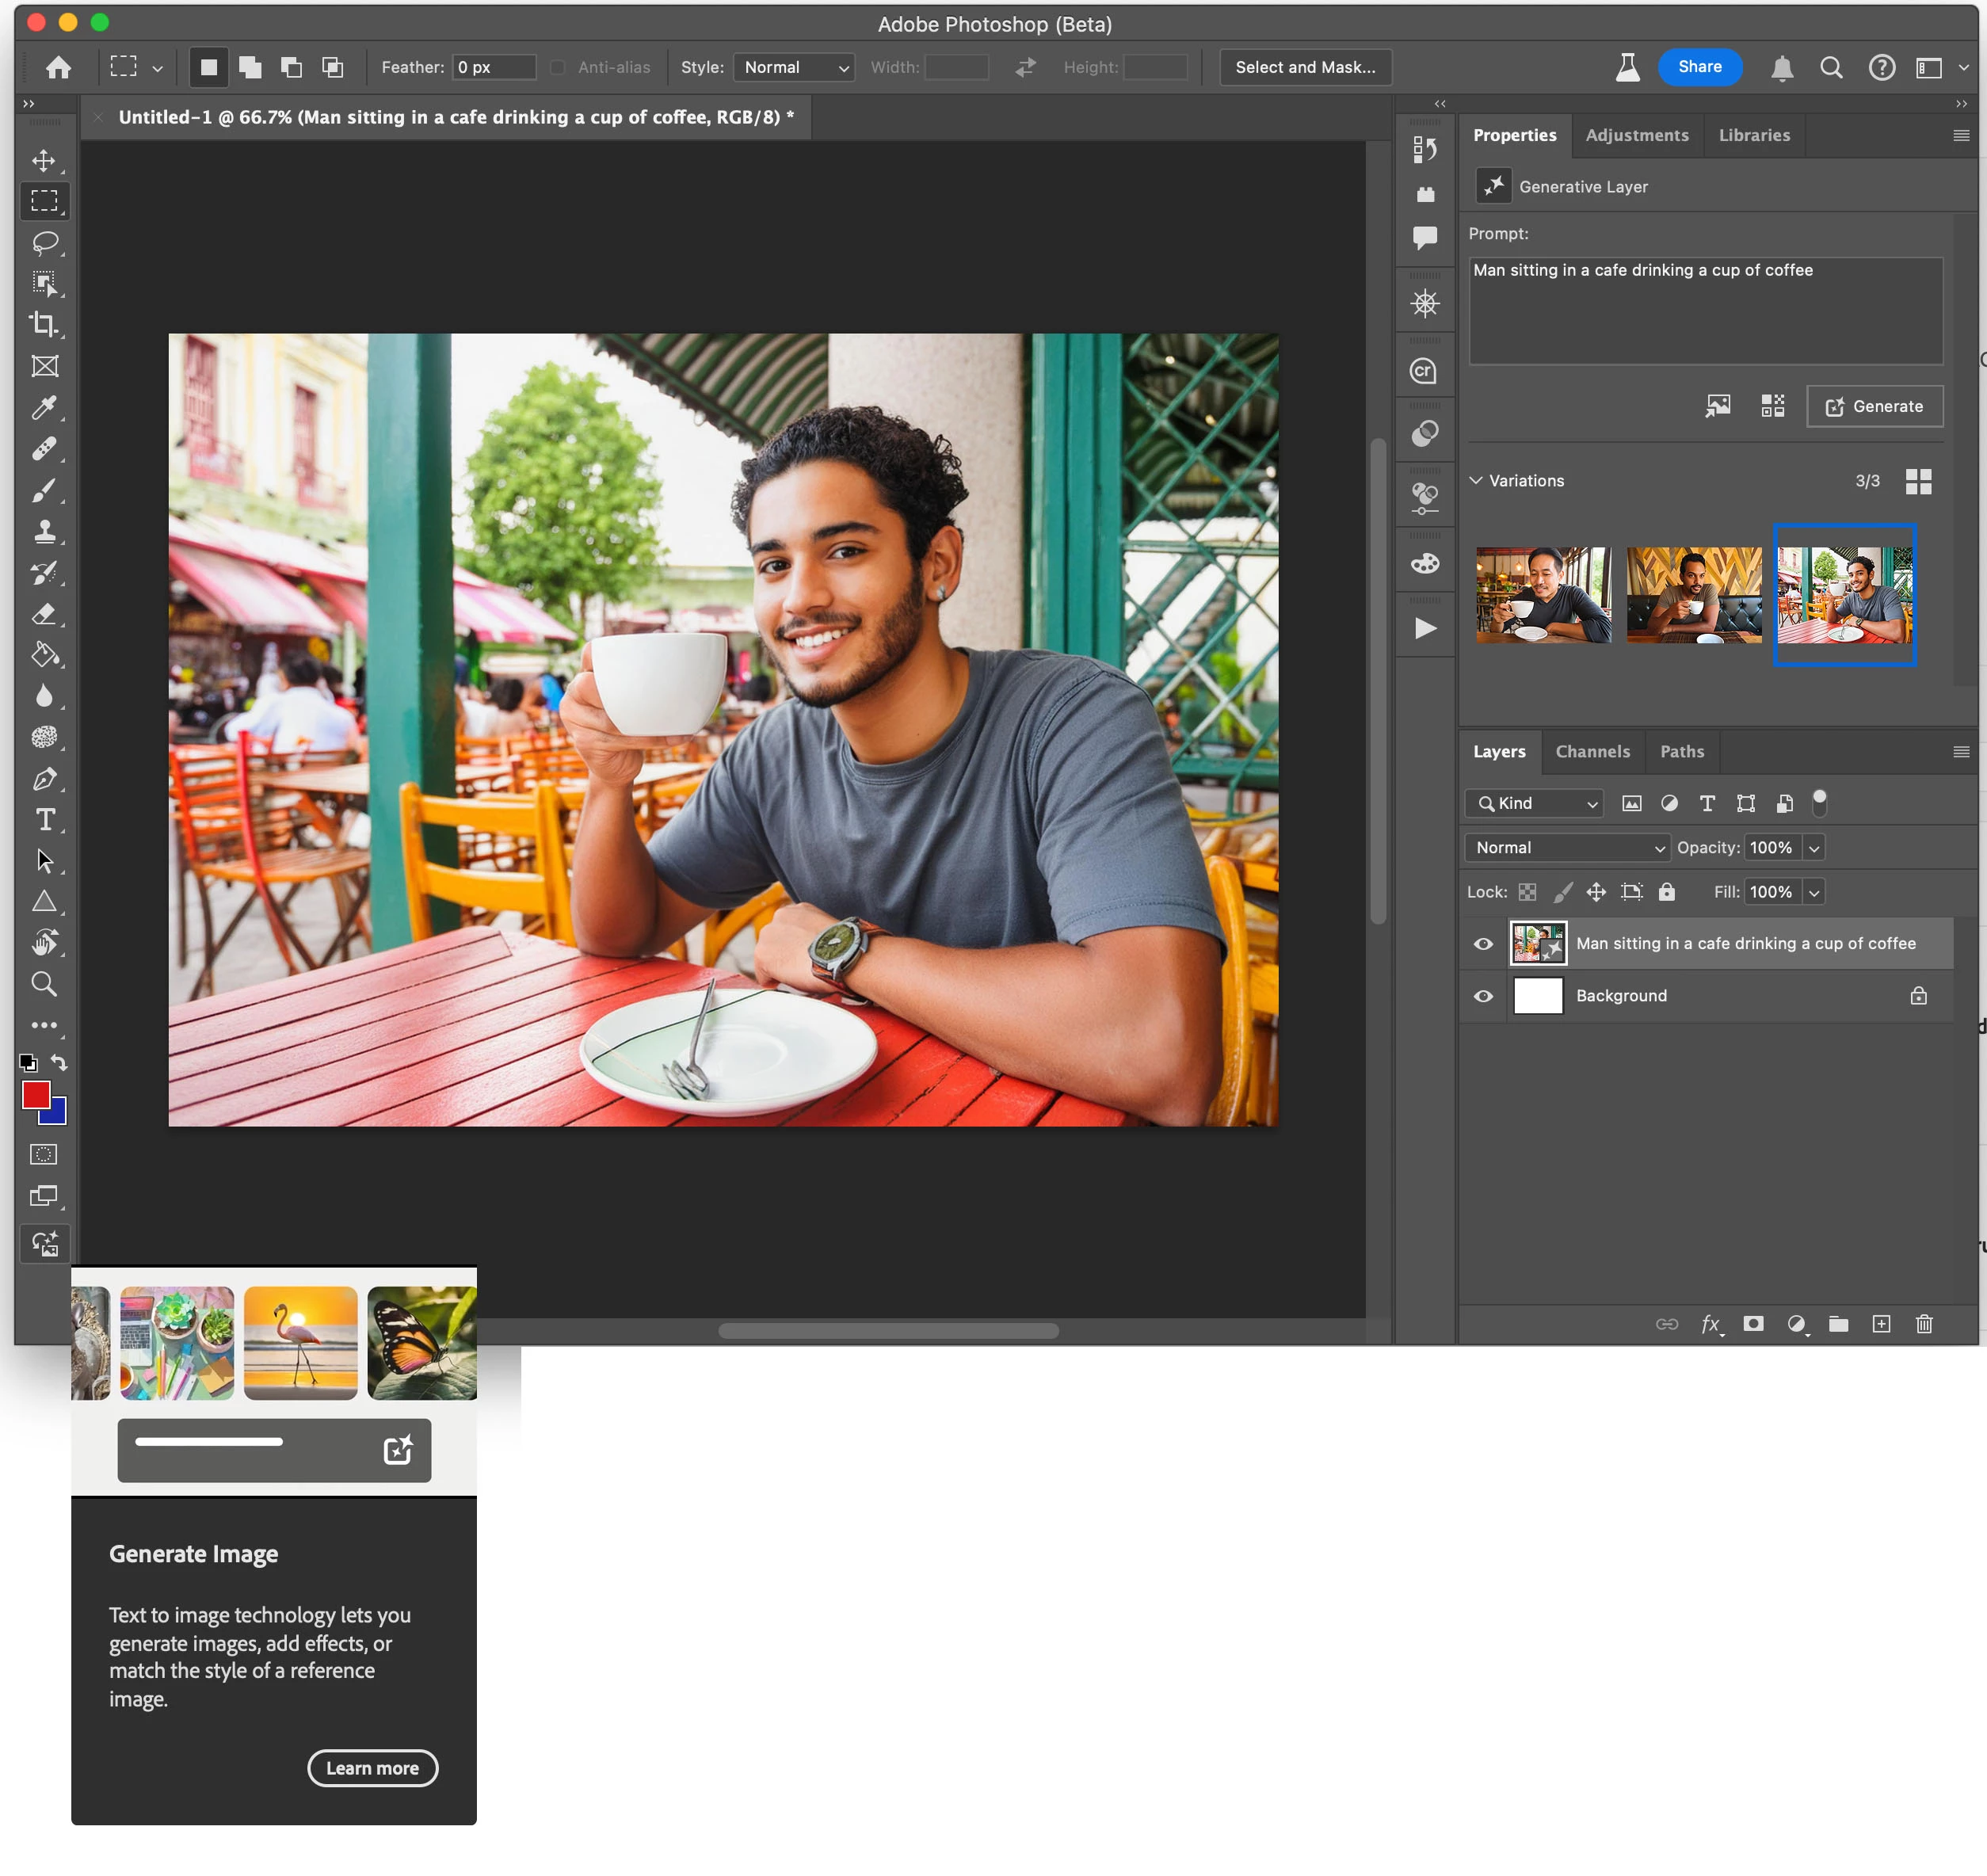Select the Zoom tool
Image resolution: width=1987 pixels, height=1876 pixels.
(44, 984)
